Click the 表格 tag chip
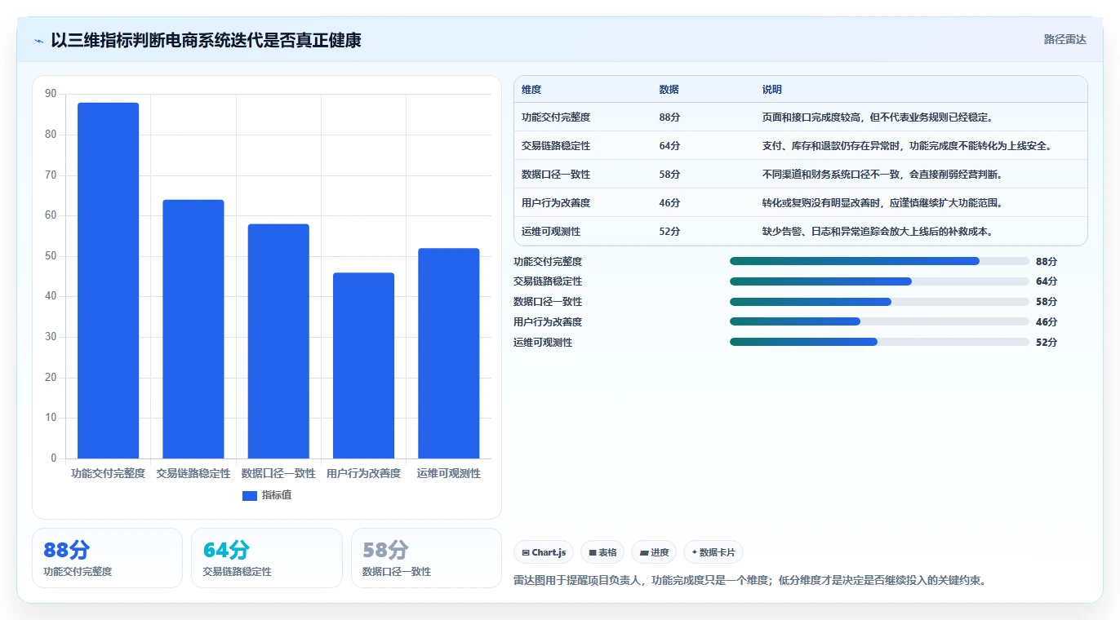Viewport: 1120px width, 620px height. (602, 552)
